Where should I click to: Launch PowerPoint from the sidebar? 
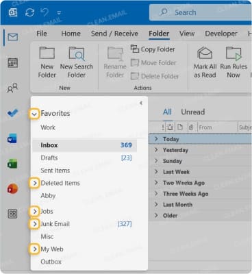(12, 189)
